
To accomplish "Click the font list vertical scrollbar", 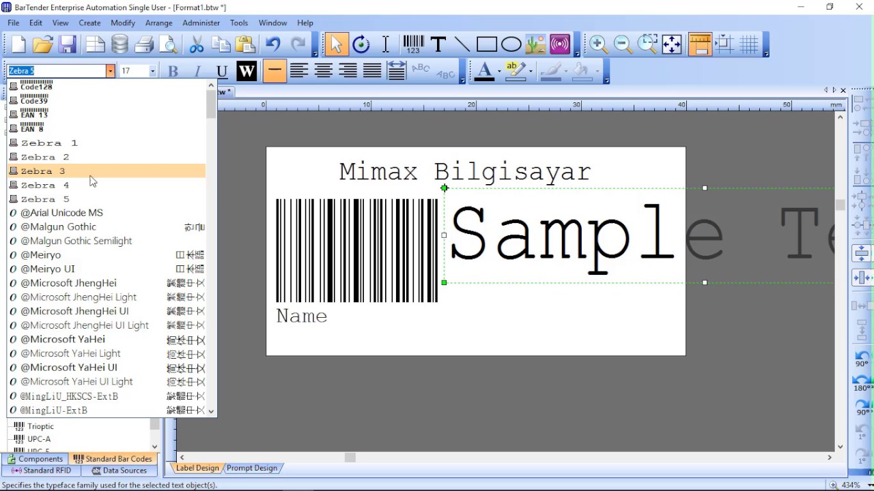I will tap(211, 249).
